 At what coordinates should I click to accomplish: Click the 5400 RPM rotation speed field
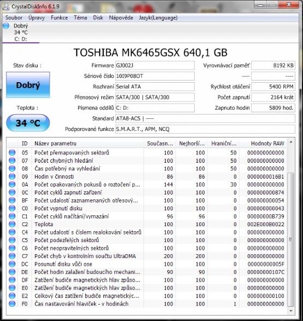[x=273, y=87]
